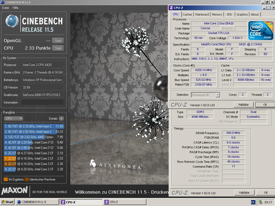Open the CPU ranking type dropdown
The image size is (275, 206).
pyautogui.click(x=13, y=119)
